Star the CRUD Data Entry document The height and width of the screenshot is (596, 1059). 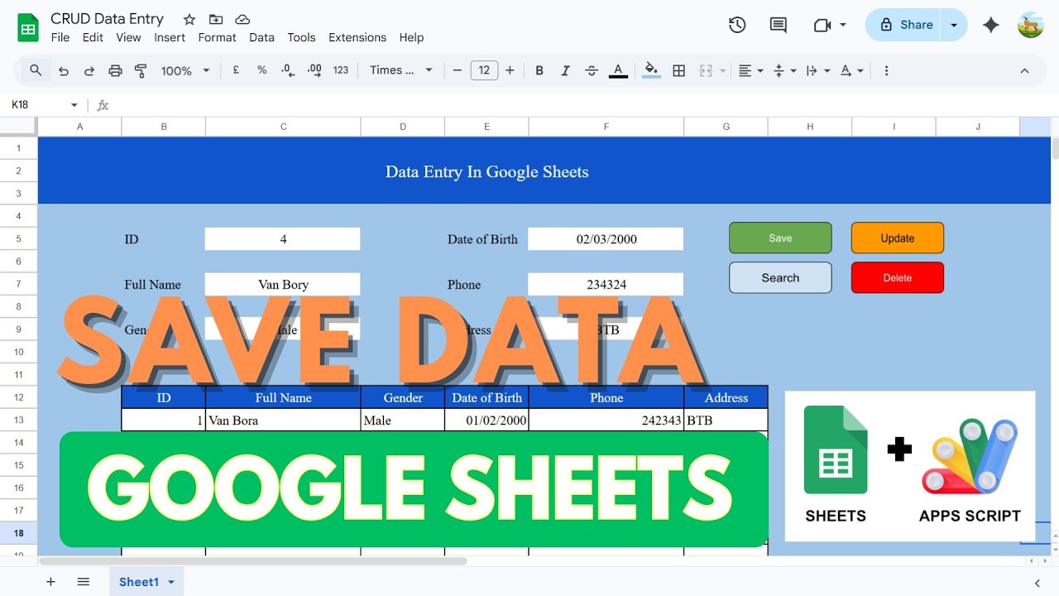[x=189, y=19]
